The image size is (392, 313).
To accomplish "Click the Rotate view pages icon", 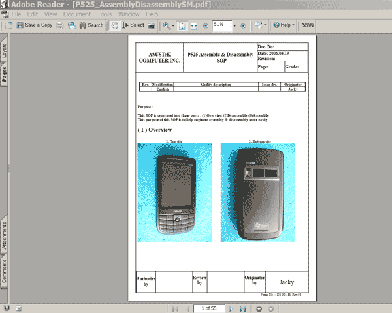I will [x=259, y=25].
